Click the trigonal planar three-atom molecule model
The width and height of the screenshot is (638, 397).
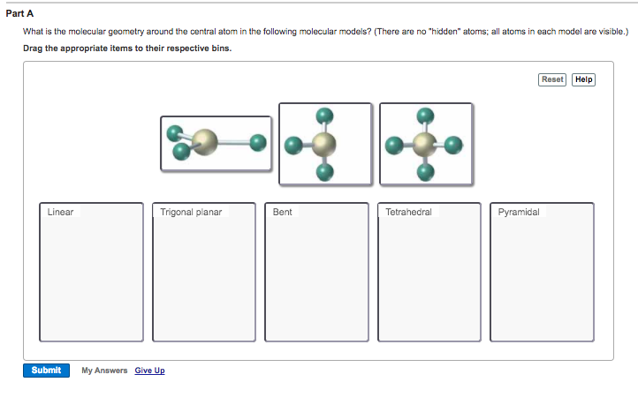click(x=216, y=143)
